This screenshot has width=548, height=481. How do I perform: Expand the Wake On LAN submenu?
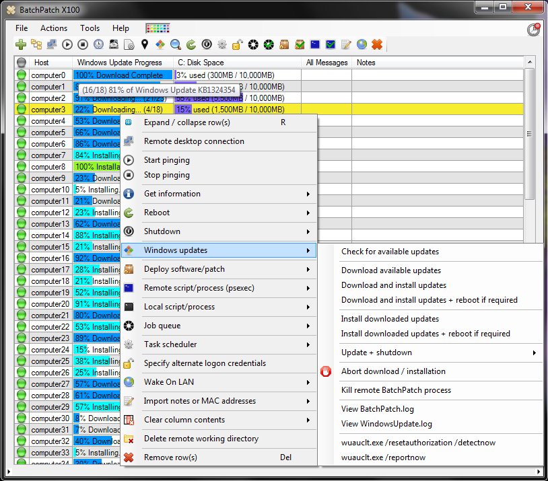coord(219,382)
